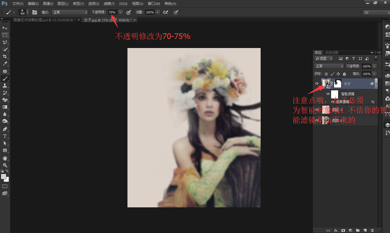Select the Clone Stamp tool
The width and height of the screenshot is (390, 233).
point(5,86)
